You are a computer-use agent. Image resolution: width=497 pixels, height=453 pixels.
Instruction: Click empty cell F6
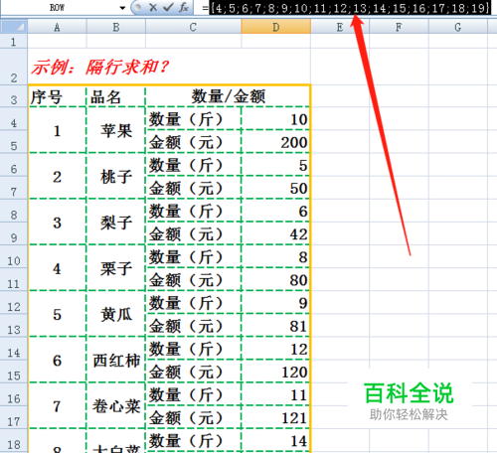click(x=399, y=165)
